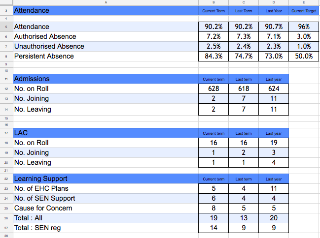This screenshot has height=238, width=320.
Task: Select the Total : All last year value 20
Action: [x=274, y=218]
